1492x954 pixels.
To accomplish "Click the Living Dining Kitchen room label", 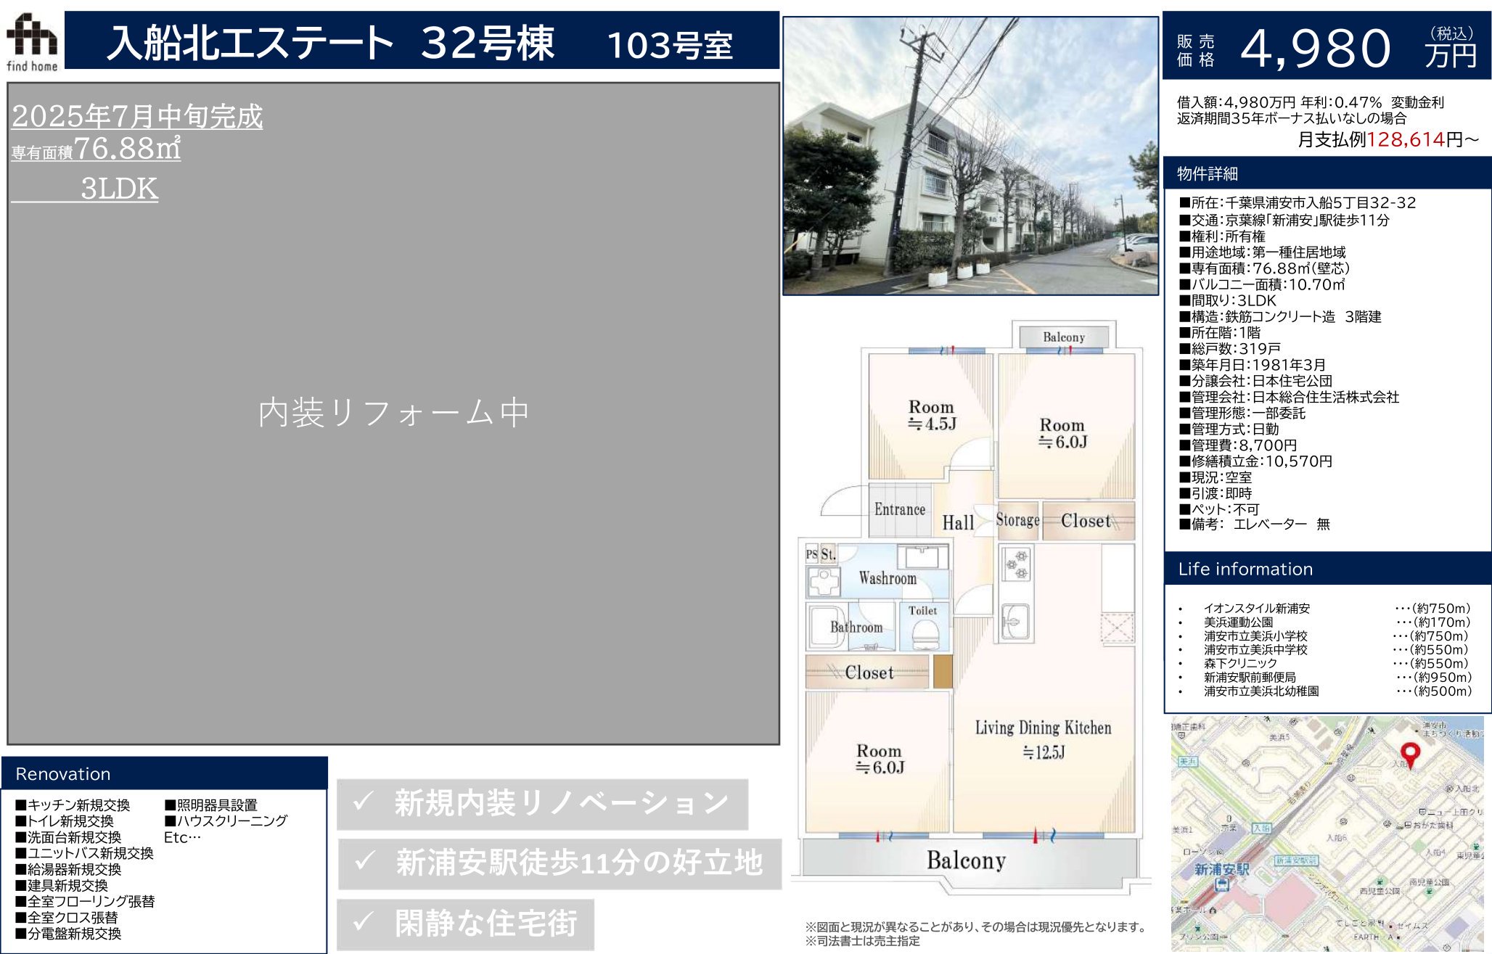I will click(1042, 728).
